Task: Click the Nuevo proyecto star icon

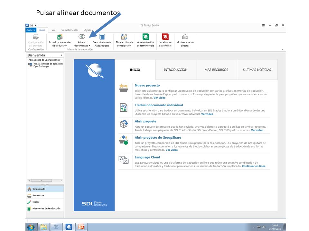Action: pos(124,88)
